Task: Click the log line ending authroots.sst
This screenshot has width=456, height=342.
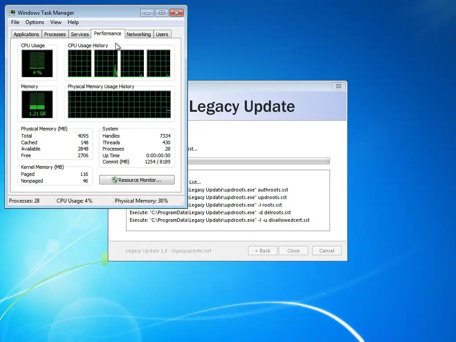Action: [x=238, y=190]
